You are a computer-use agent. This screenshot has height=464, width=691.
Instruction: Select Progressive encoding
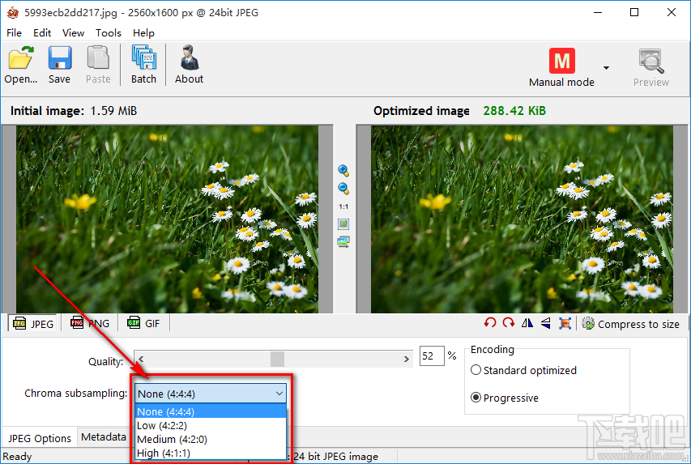pos(505,398)
